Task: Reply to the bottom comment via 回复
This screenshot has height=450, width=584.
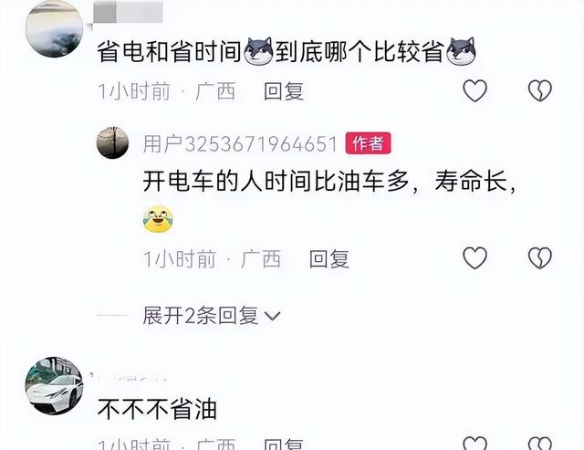Action: pyautogui.click(x=284, y=444)
